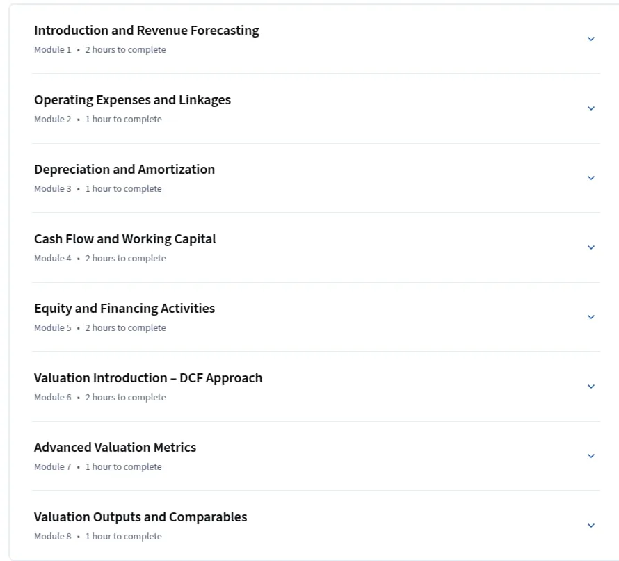Click the Module 8 duration text
The image size is (619, 561).
tap(124, 536)
